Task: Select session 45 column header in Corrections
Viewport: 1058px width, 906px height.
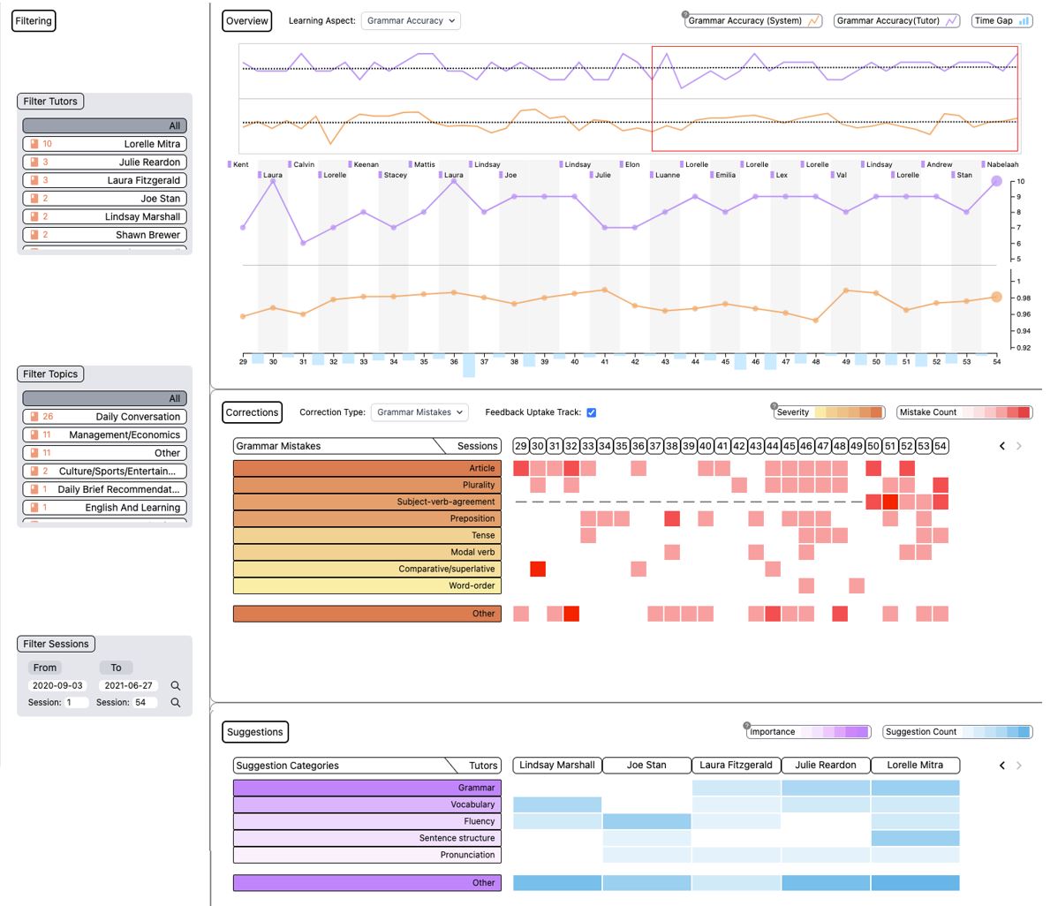Action: [x=790, y=446]
